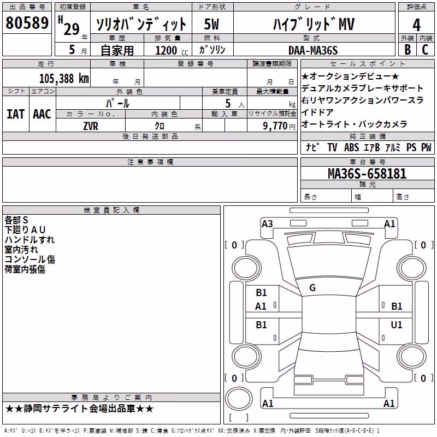Image resolution: width=437 pixels, height=437 pixels.
Task: Select the mileage 105,388 km
Action: pos(64,78)
